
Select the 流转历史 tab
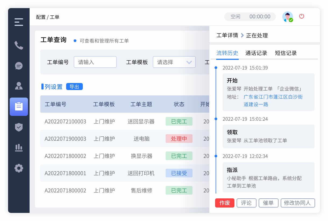(227, 53)
